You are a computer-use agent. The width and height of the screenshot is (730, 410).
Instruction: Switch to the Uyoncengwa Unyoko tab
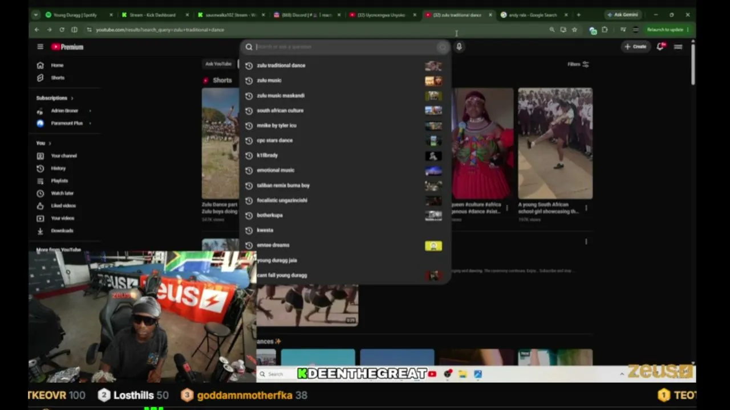click(x=382, y=15)
